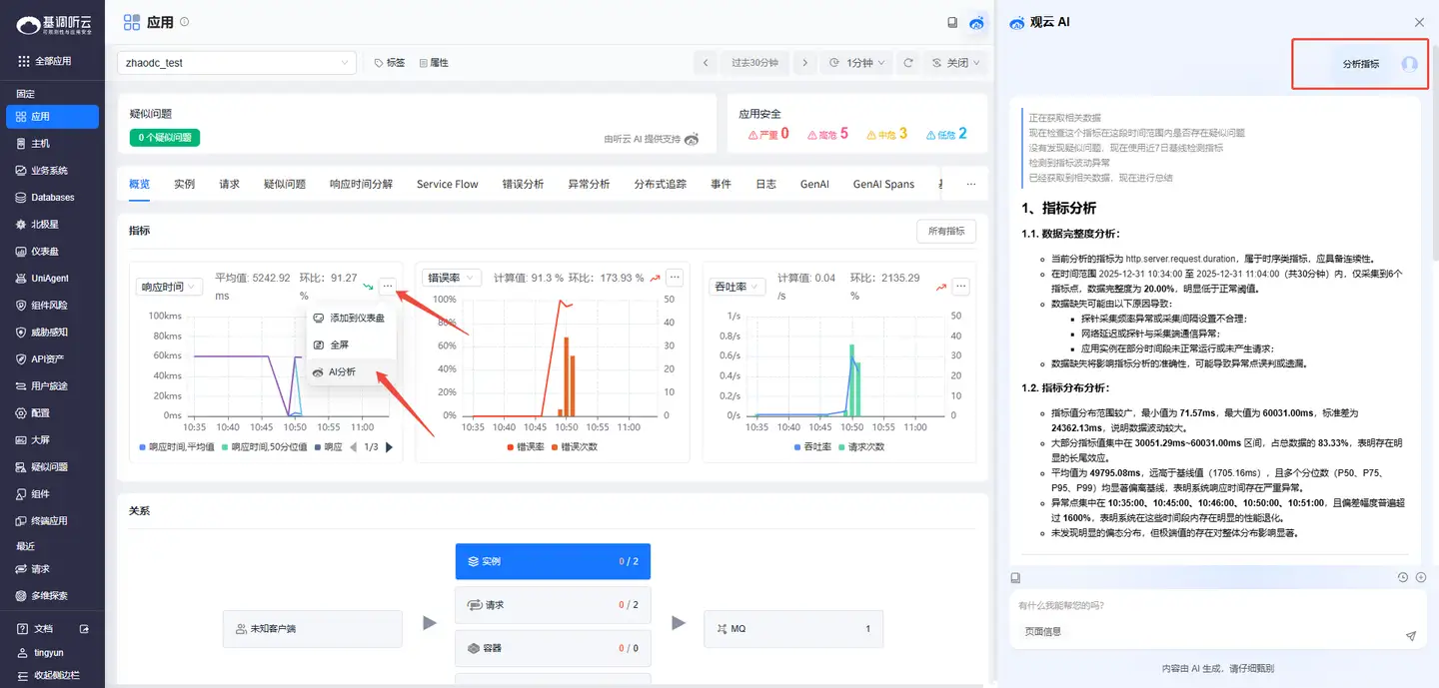Send message via paper plane icon

click(1410, 635)
